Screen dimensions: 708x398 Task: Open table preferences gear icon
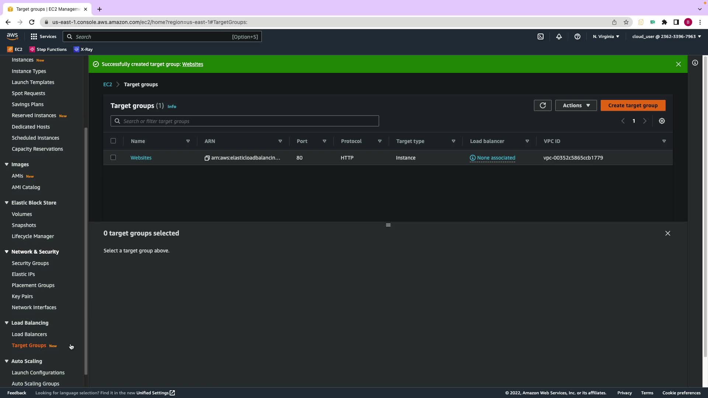(662, 121)
